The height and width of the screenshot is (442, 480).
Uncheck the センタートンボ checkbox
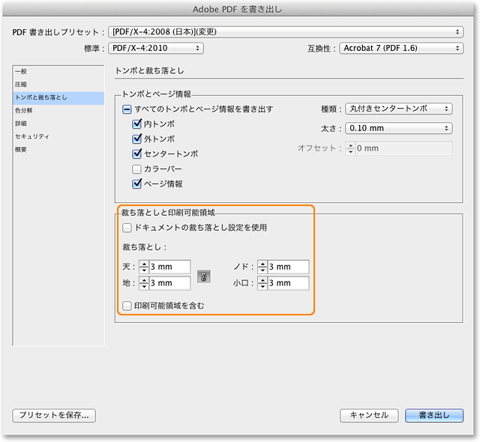click(x=137, y=154)
